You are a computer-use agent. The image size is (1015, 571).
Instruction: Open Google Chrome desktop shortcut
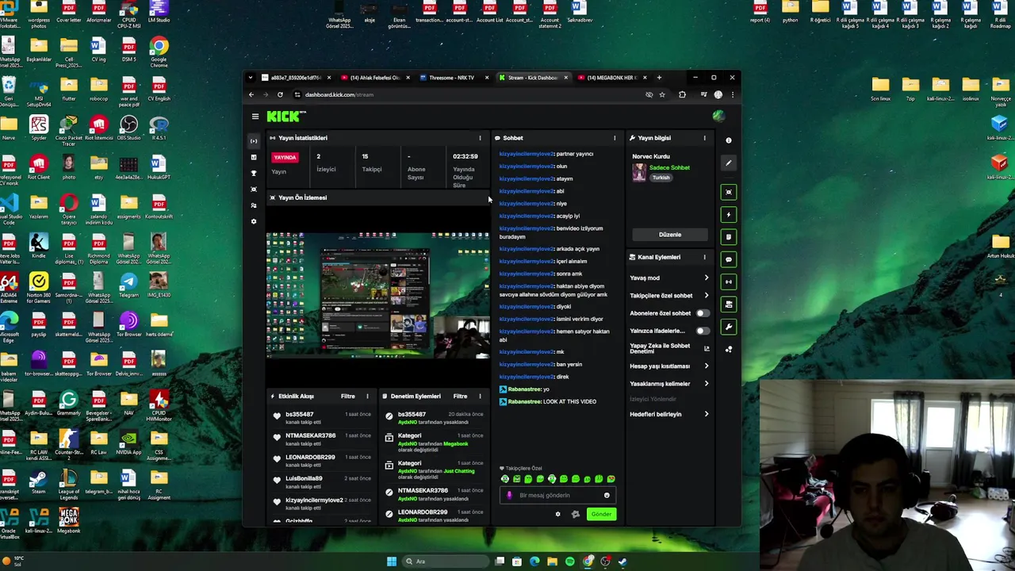(x=159, y=51)
